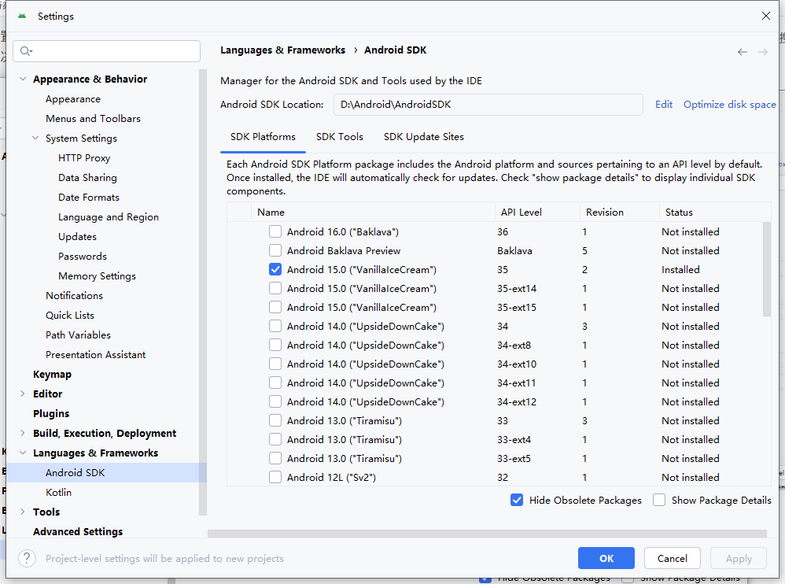Screen dimensions: 785x584
Task: Expand Build, Execution, Deployment section
Action: (x=23, y=433)
